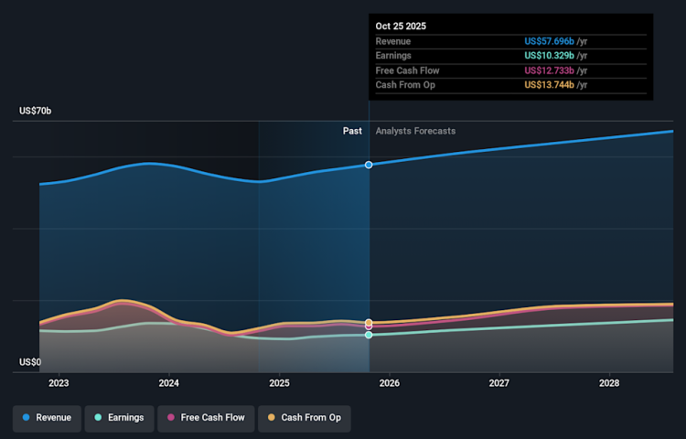Hide the Cash From Op series
The width and height of the screenshot is (686, 439).
click(304, 418)
